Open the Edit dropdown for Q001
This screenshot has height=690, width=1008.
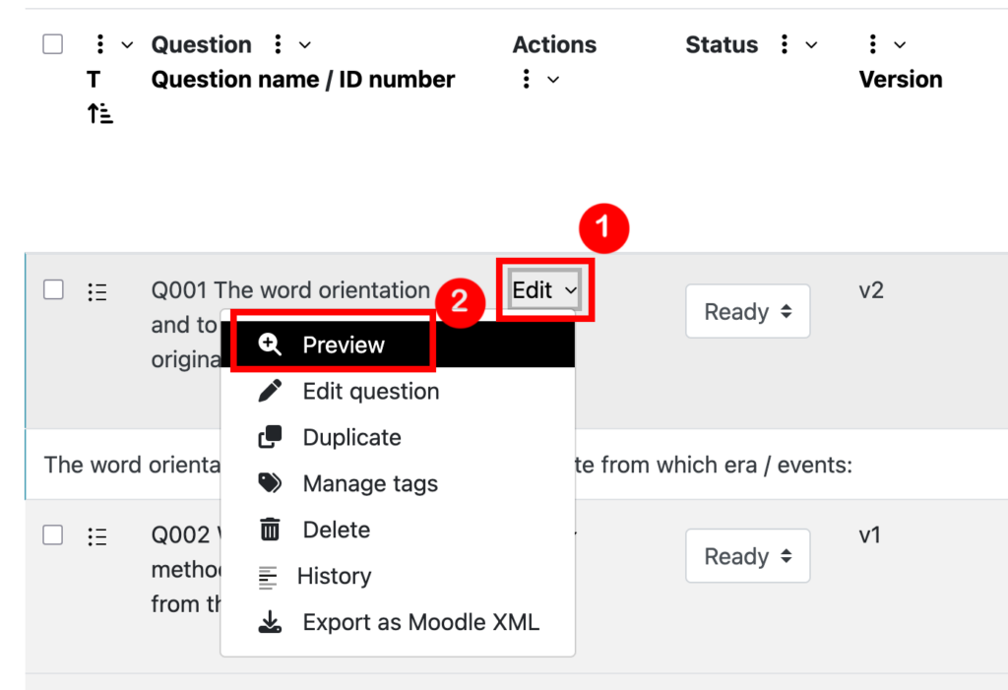(x=544, y=290)
